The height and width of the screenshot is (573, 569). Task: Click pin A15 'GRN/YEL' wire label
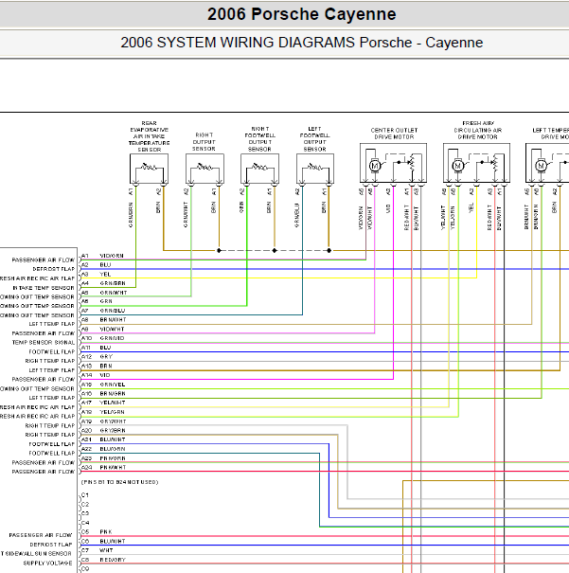pyautogui.click(x=113, y=385)
